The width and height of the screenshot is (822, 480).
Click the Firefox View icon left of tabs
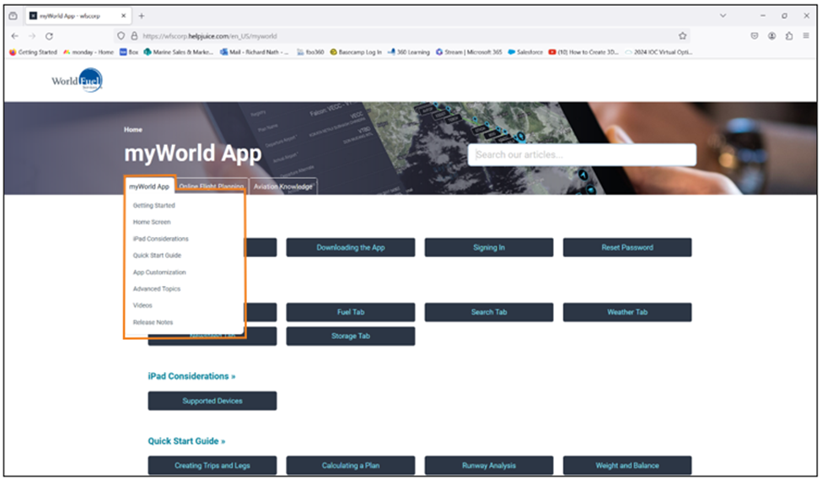(13, 16)
